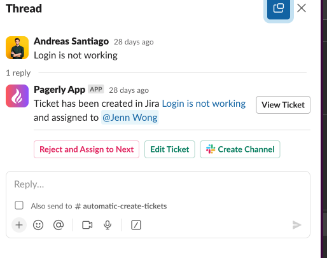Click the View Ticket button
Viewport: 327px width, 258px height.
click(283, 105)
